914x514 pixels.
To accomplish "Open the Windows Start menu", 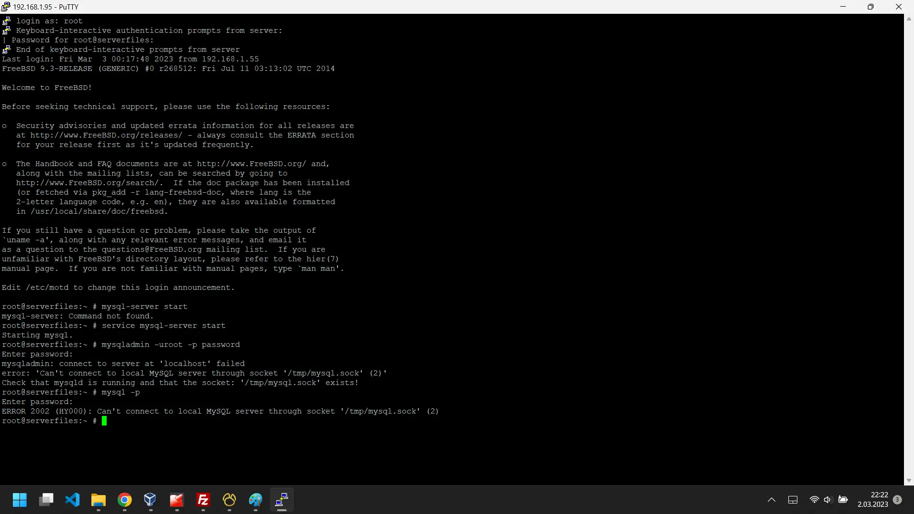I will pyautogui.click(x=20, y=500).
